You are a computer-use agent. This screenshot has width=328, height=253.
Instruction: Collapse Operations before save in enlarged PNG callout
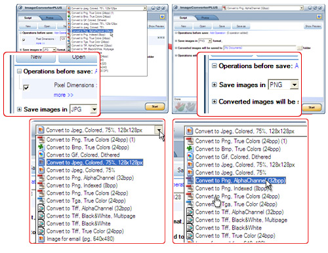coord(215,66)
